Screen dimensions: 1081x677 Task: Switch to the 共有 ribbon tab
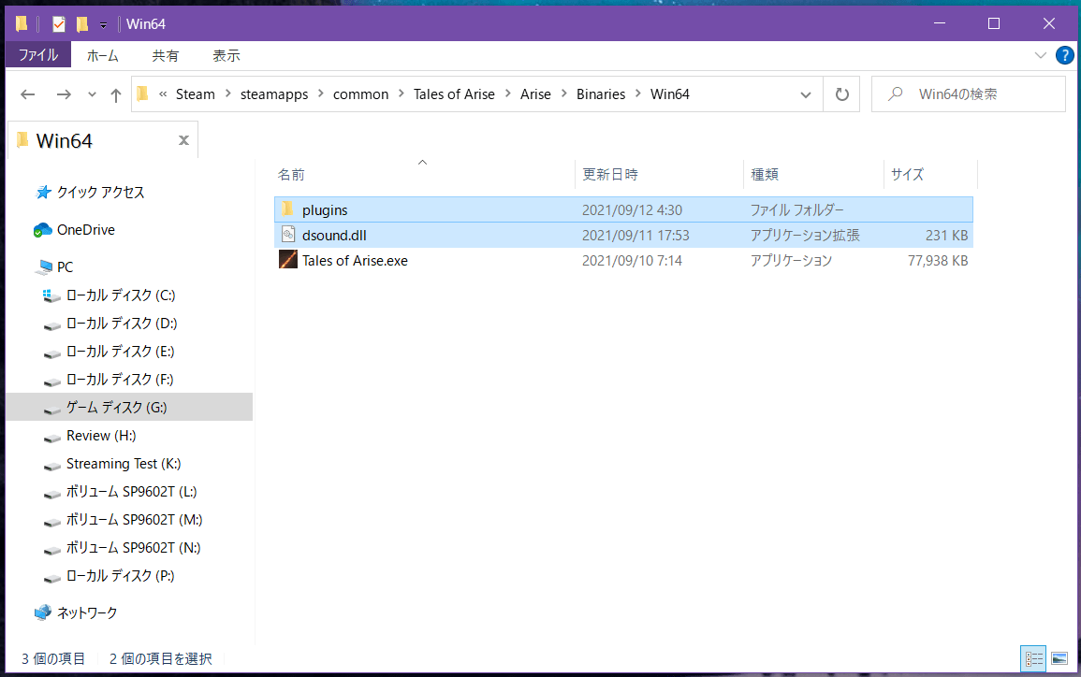coord(166,56)
